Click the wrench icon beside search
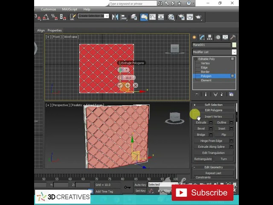The width and height of the screenshot is (273, 205). (167, 3)
